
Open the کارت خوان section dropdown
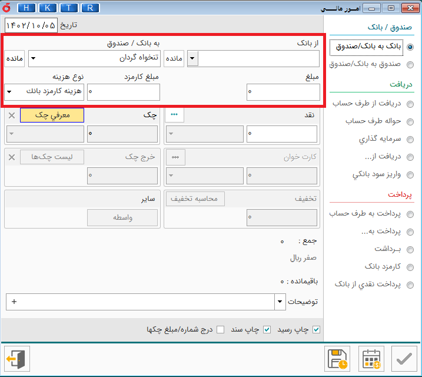tap(171, 176)
